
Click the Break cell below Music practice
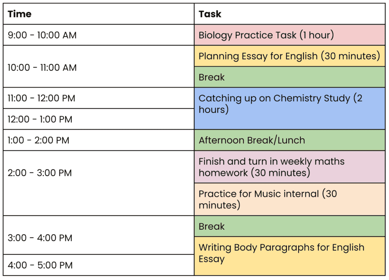[x=290, y=226]
